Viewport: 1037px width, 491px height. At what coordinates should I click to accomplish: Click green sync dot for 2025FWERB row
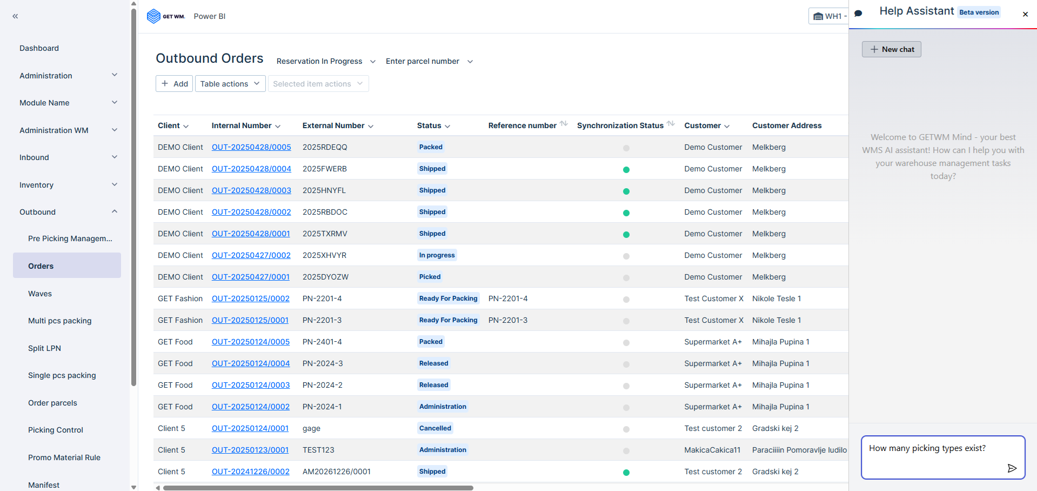(x=626, y=169)
